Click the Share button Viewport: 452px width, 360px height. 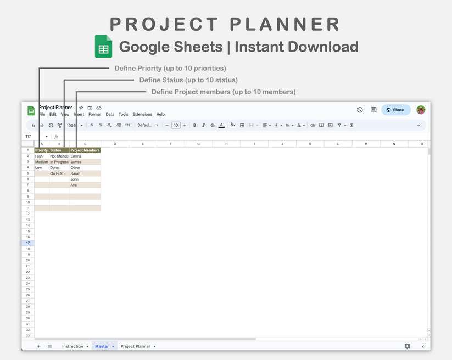[395, 110]
